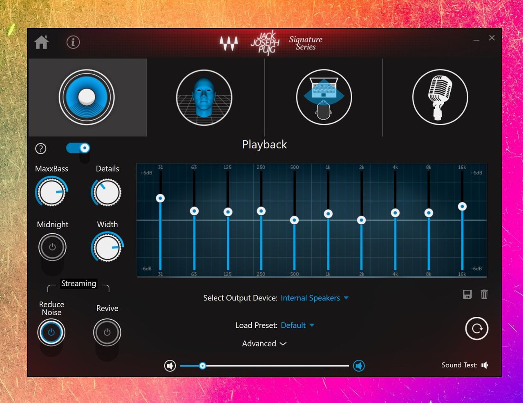Open the Select Output Device dropdown
This screenshot has width=523, height=403.
[315, 298]
